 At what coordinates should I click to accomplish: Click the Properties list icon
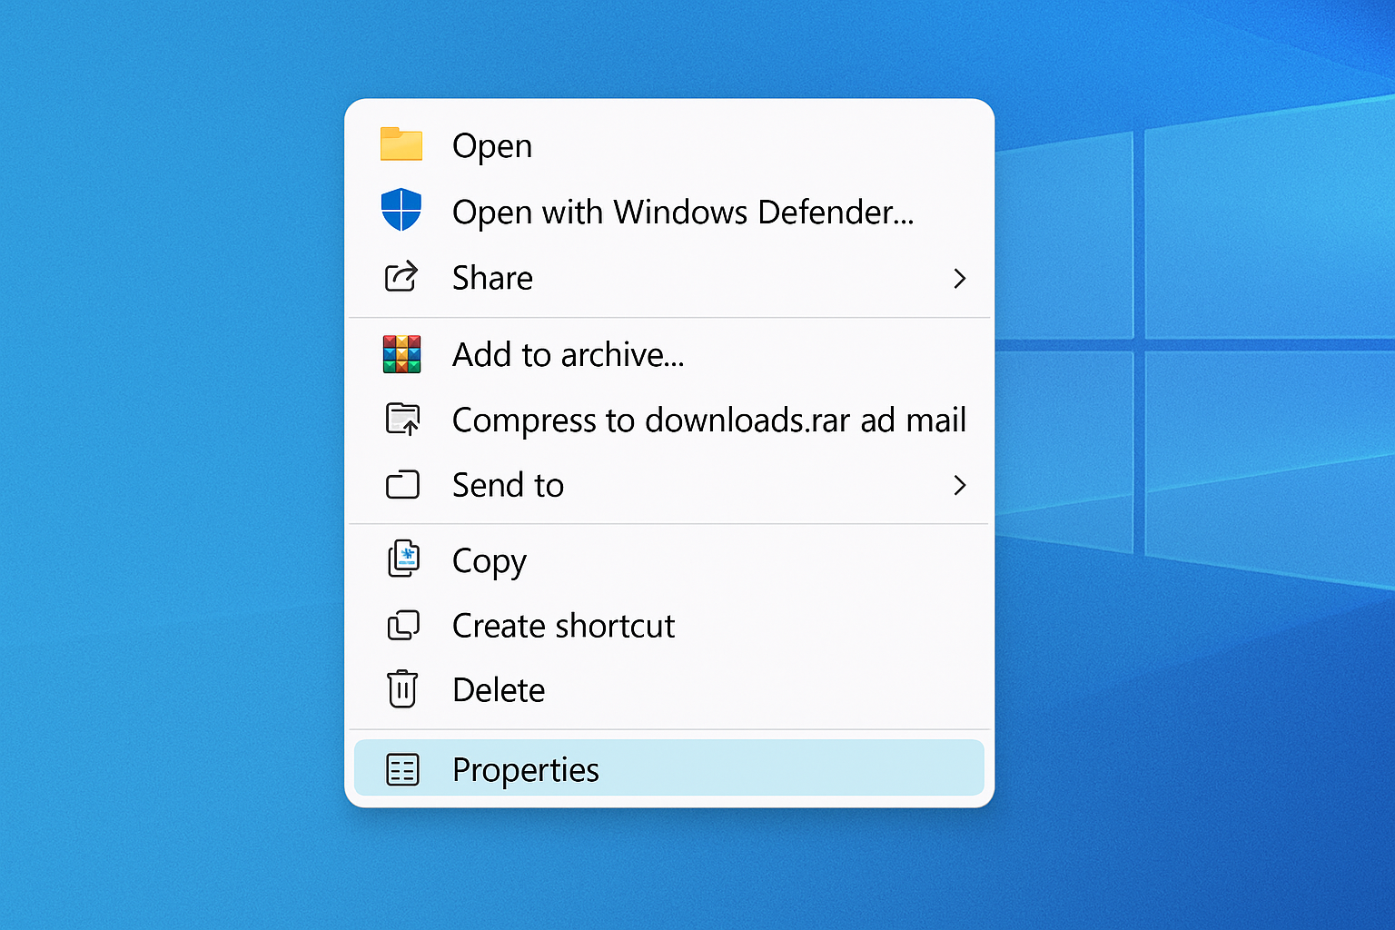coord(402,769)
